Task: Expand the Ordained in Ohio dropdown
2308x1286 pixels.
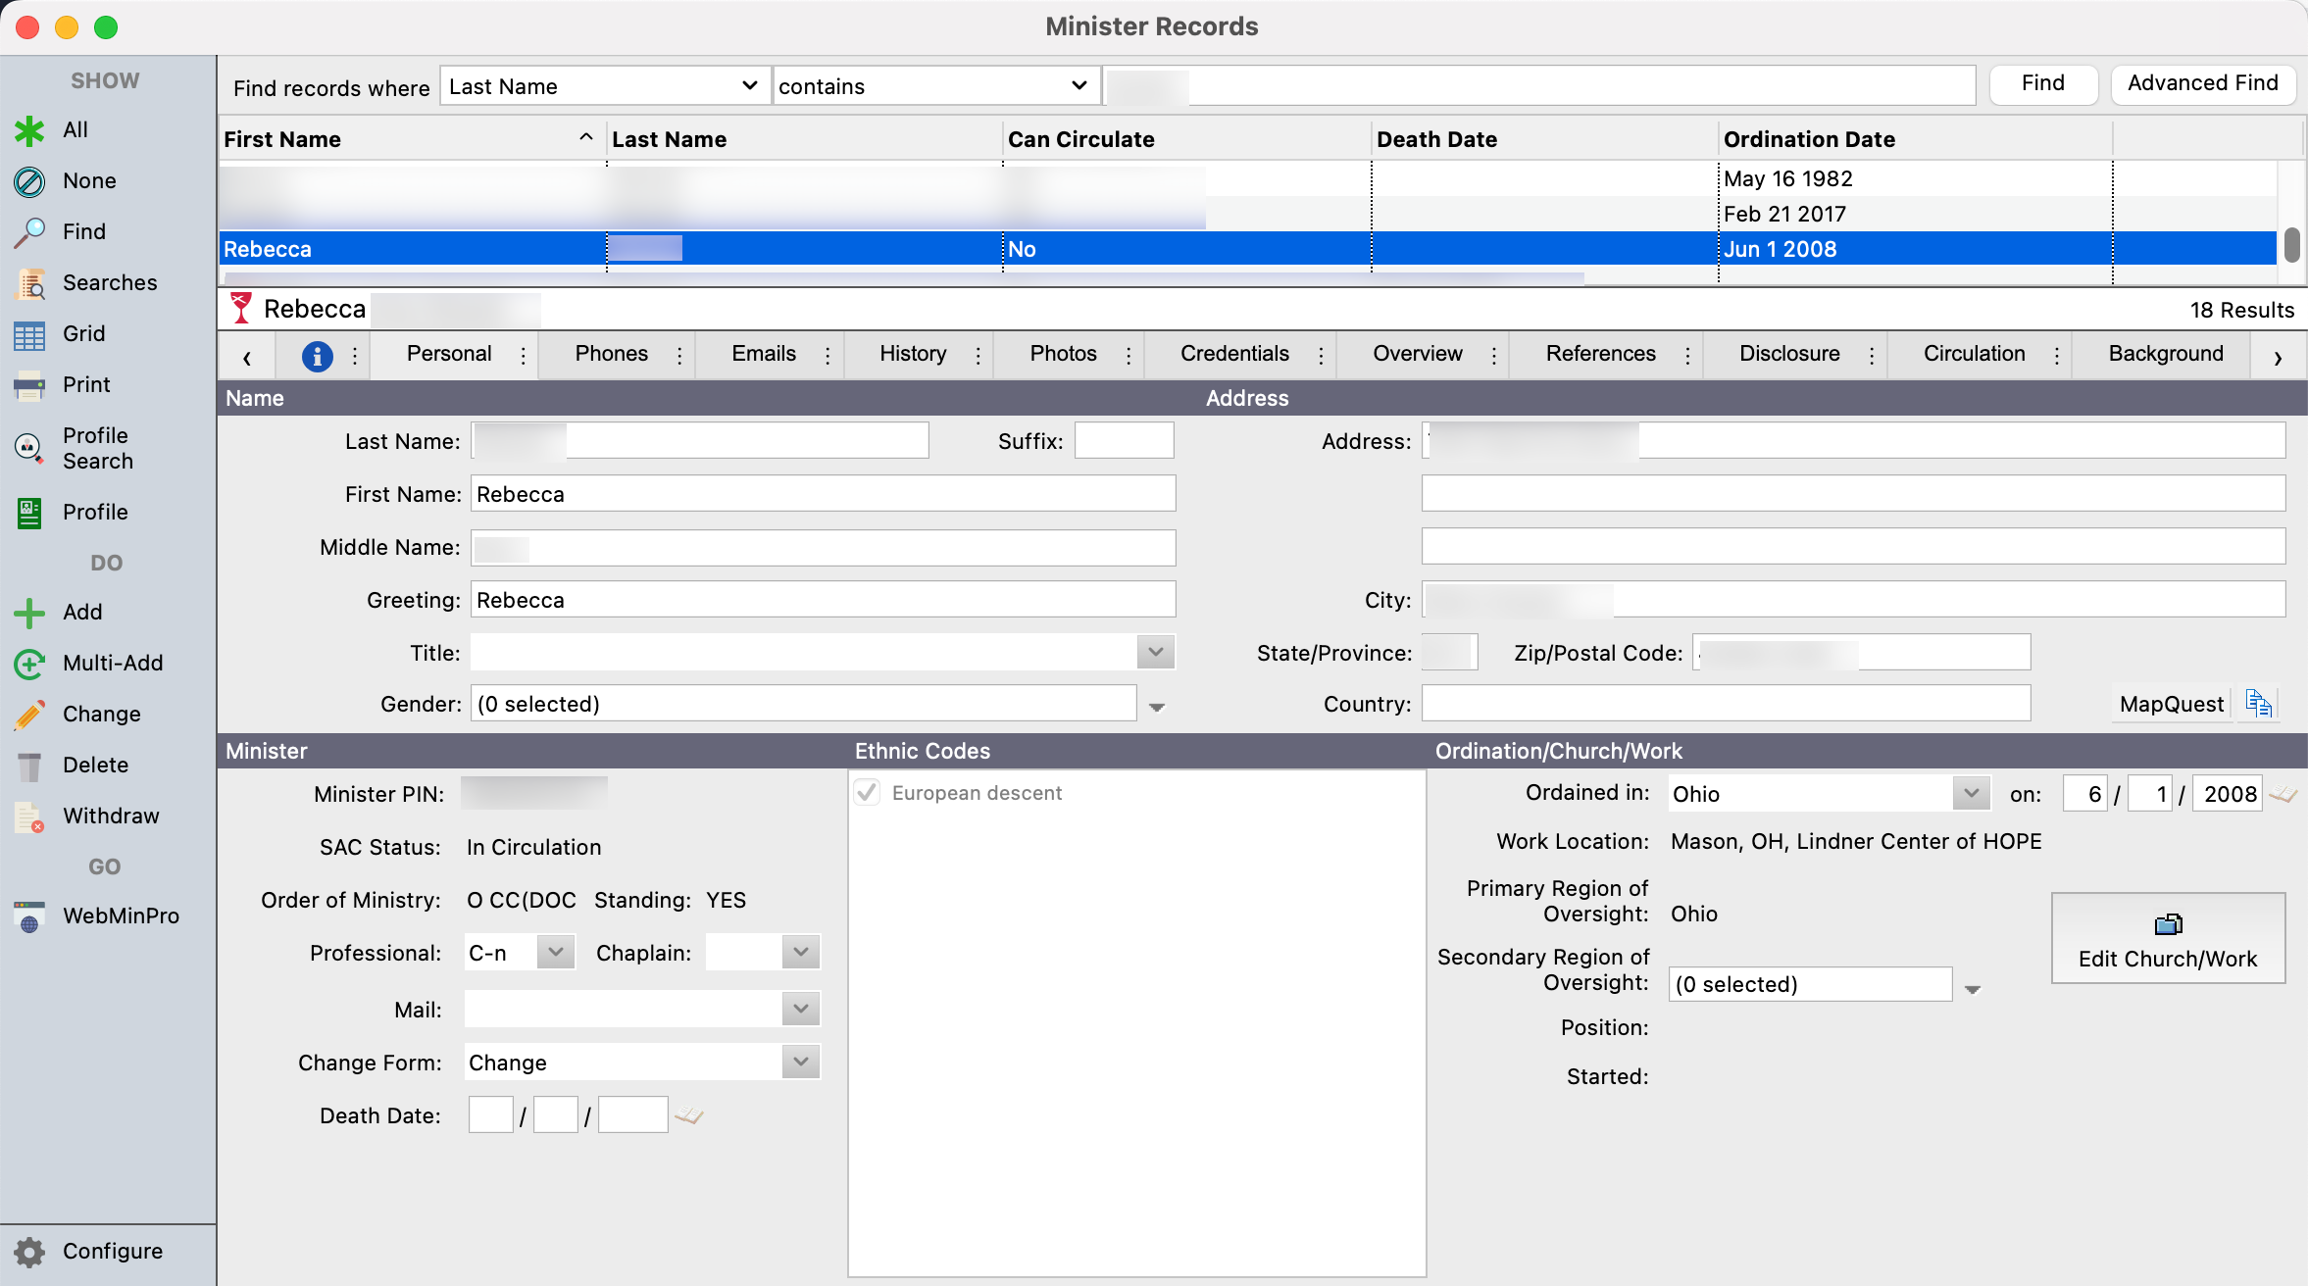Action: [1970, 794]
